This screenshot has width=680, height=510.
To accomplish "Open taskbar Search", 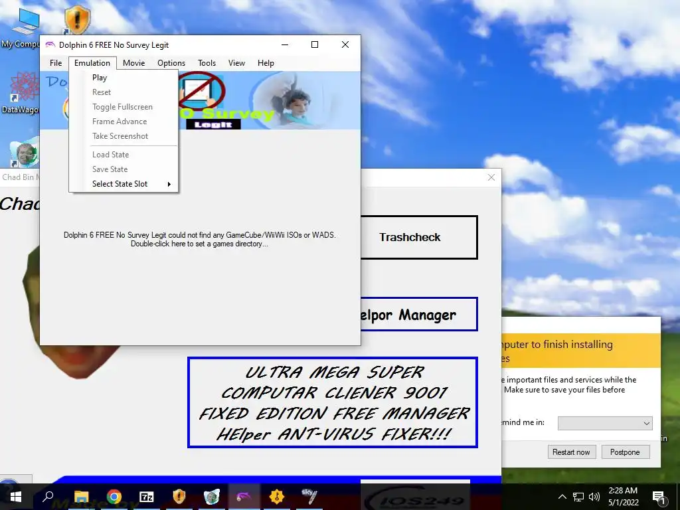I will pyautogui.click(x=48, y=497).
